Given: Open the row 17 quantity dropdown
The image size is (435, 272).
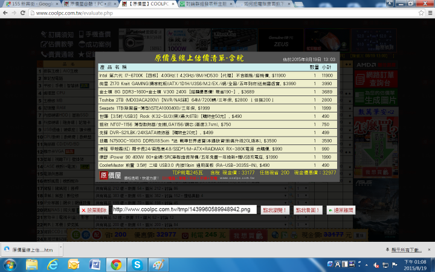Looking at the screenshot, I should pyautogui.click(x=302, y=189).
